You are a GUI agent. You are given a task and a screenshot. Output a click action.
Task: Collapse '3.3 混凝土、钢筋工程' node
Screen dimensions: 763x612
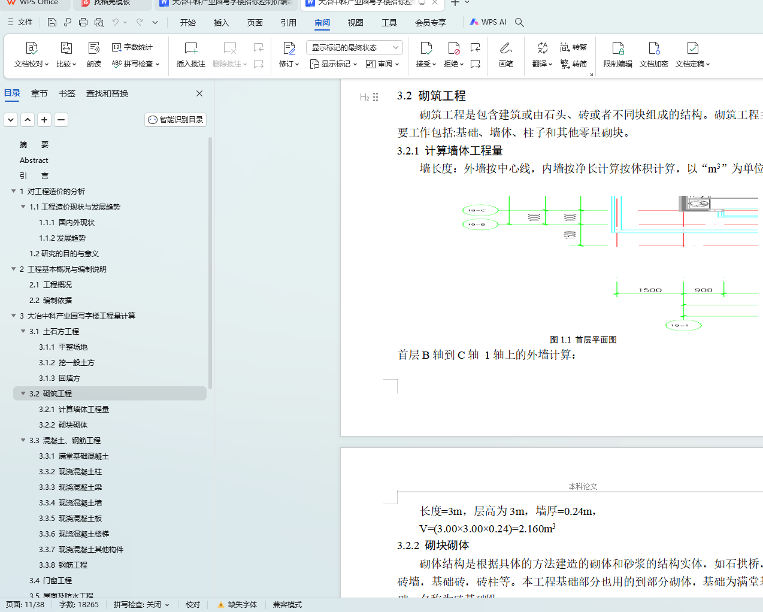pos(23,440)
